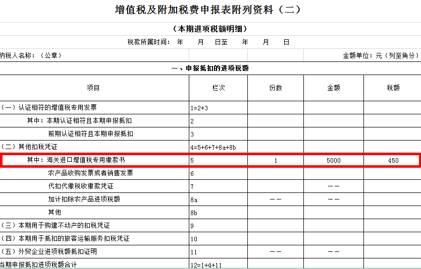This screenshot has width=421, height=269.
Task: Click the 栏次 cell showing 8b
Action: pyautogui.click(x=218, y=213)
